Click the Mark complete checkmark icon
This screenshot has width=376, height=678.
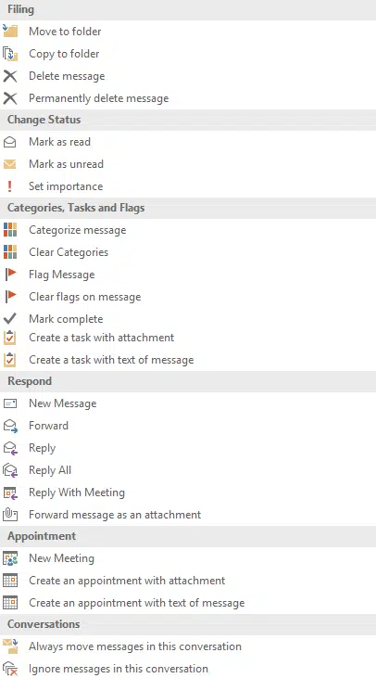tap(9, 319)
